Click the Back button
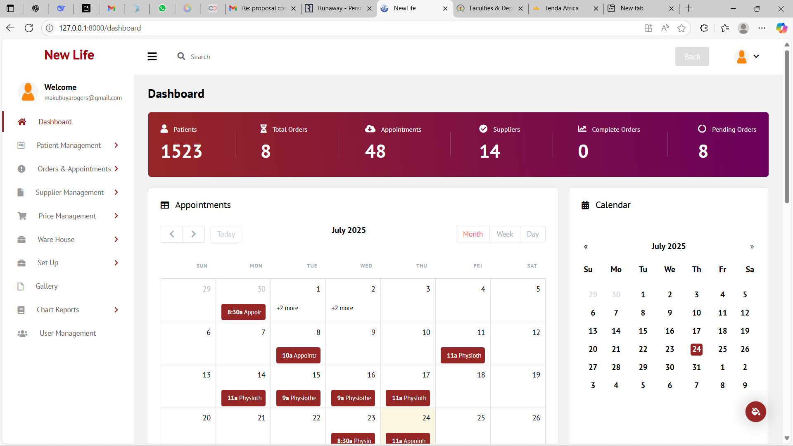The image size is (793, 446). coord(692,57)
